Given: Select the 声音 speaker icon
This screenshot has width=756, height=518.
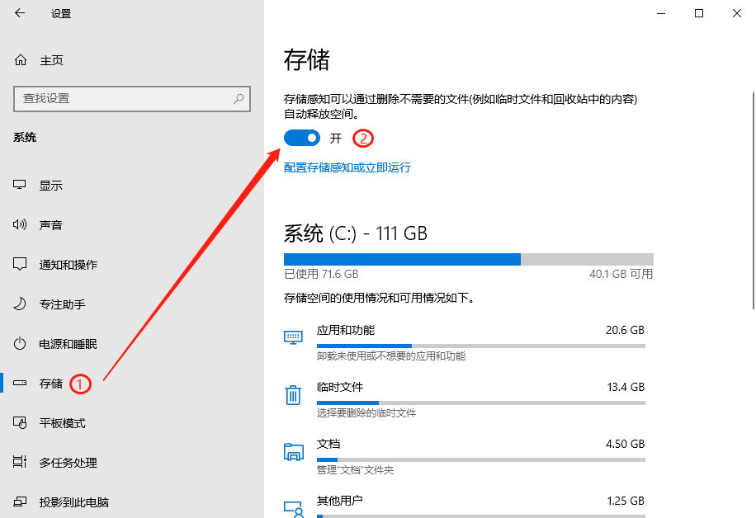Looking at the screenshot, I should point(20,224).
